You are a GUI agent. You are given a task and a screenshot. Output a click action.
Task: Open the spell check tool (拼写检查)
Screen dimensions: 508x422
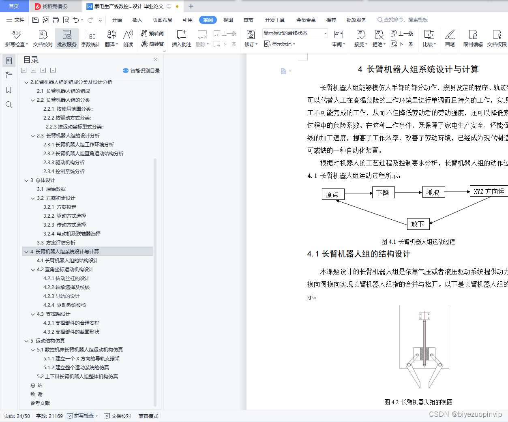17,39
